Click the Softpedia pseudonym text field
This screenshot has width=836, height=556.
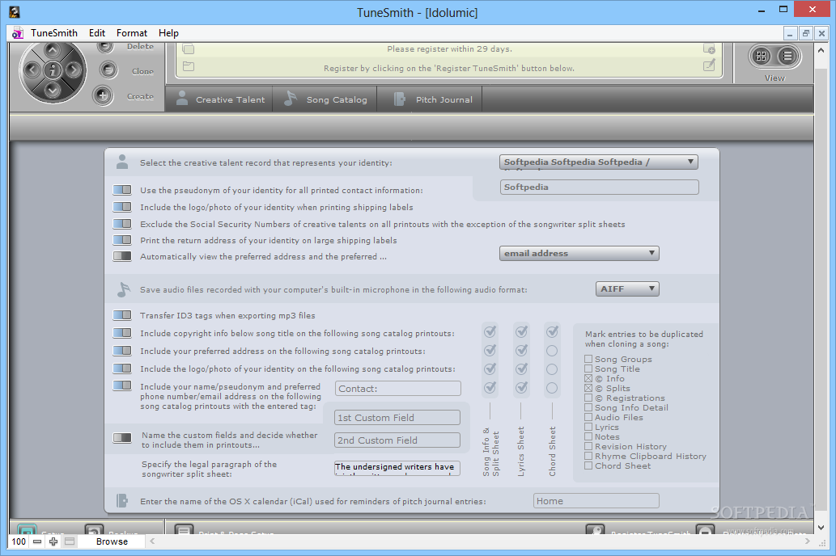599,187
